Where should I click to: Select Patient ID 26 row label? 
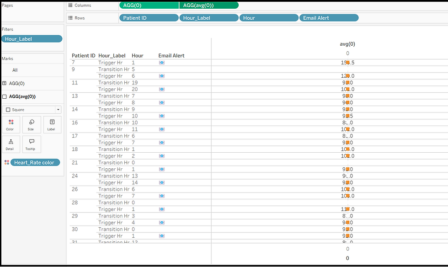click(x=75, y=189)
